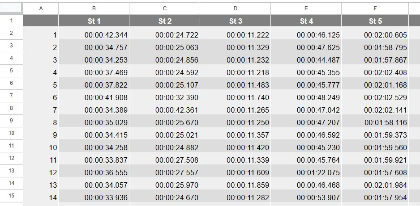Select column D header

coord(236,8)
